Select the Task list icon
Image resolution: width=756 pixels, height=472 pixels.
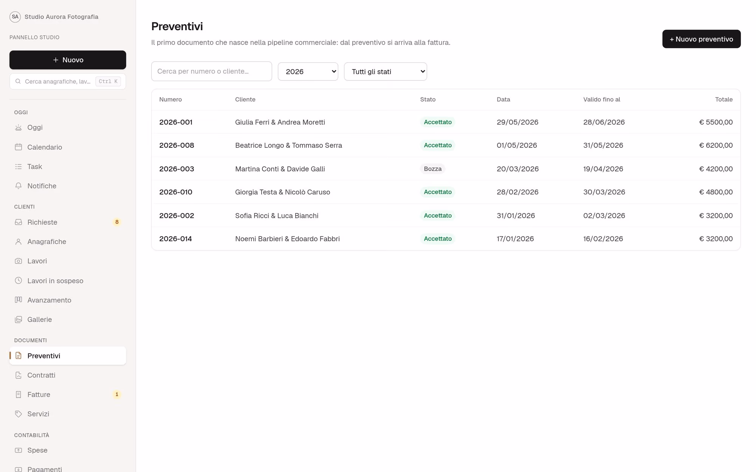[x=18, y=167]
